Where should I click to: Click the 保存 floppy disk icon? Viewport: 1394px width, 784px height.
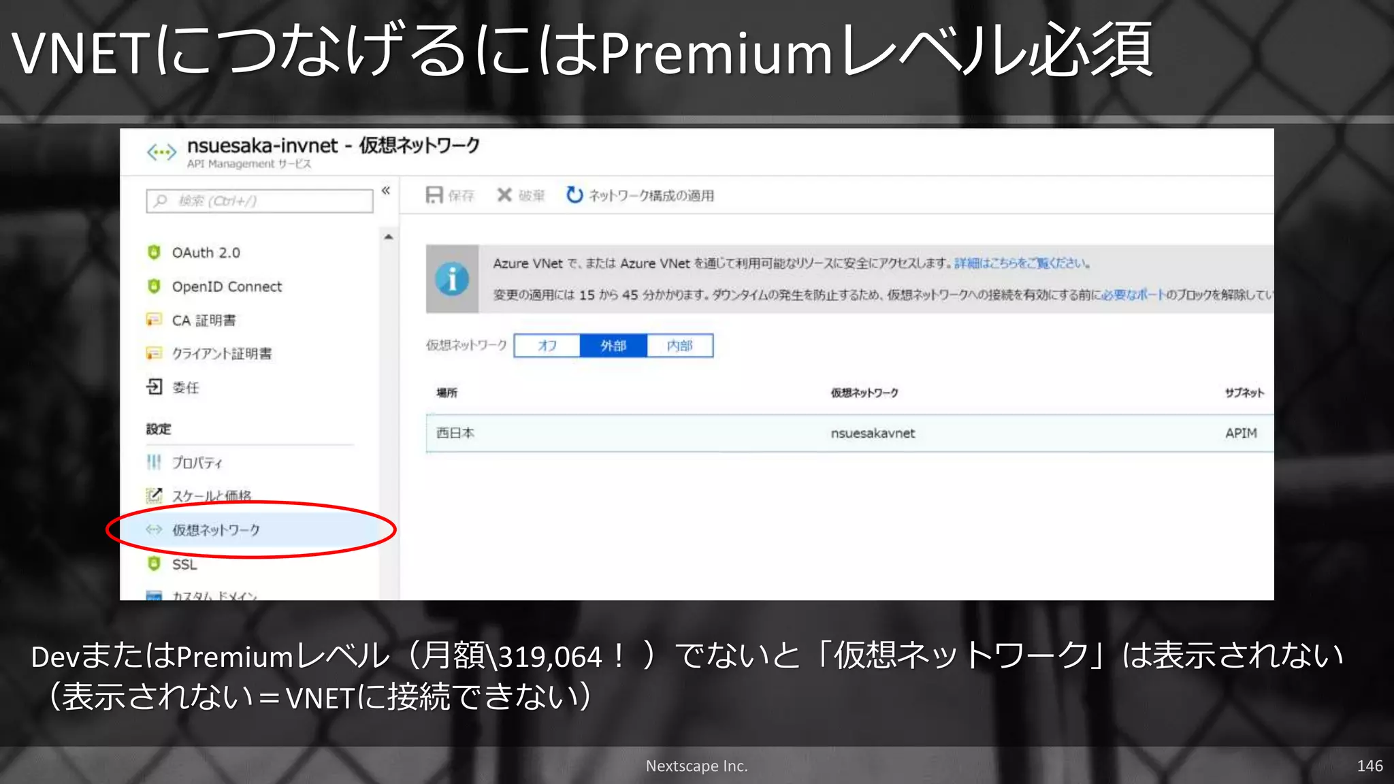coord(434,195)
